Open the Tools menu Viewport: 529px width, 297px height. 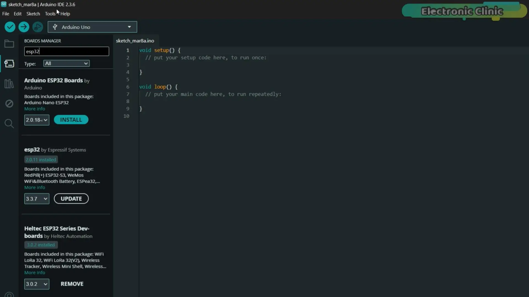(x=50, y=14)
